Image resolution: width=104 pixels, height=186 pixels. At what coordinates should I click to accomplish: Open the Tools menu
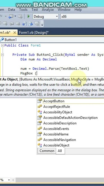pos(23,10)
